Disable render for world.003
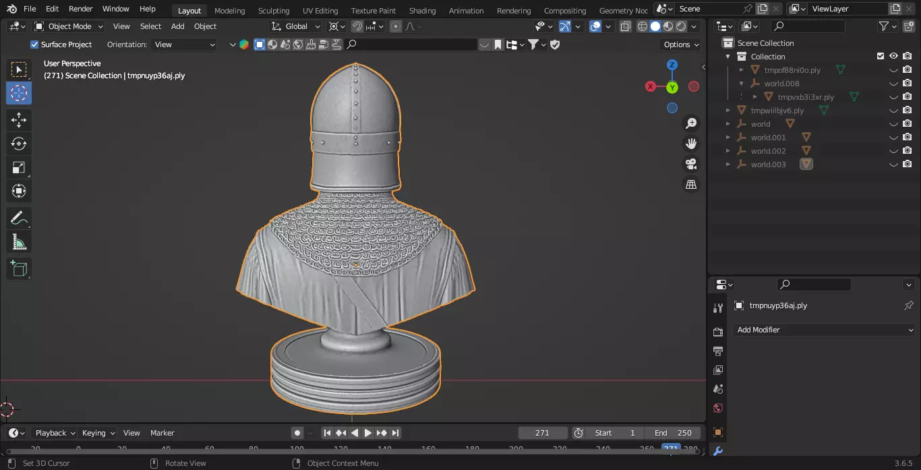 click(908, 164)
